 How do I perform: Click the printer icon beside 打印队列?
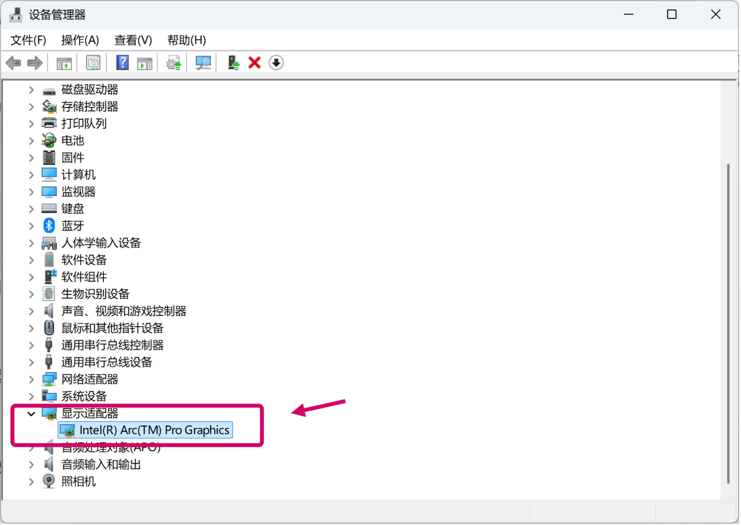[x=49, y=124]
